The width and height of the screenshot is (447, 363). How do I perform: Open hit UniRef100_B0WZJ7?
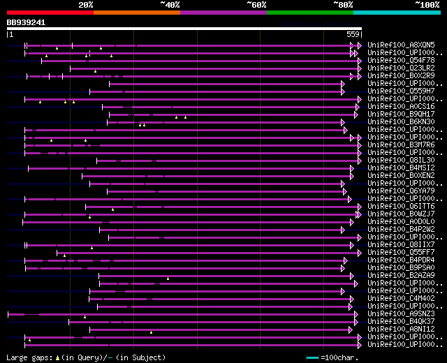coord(401,214)
